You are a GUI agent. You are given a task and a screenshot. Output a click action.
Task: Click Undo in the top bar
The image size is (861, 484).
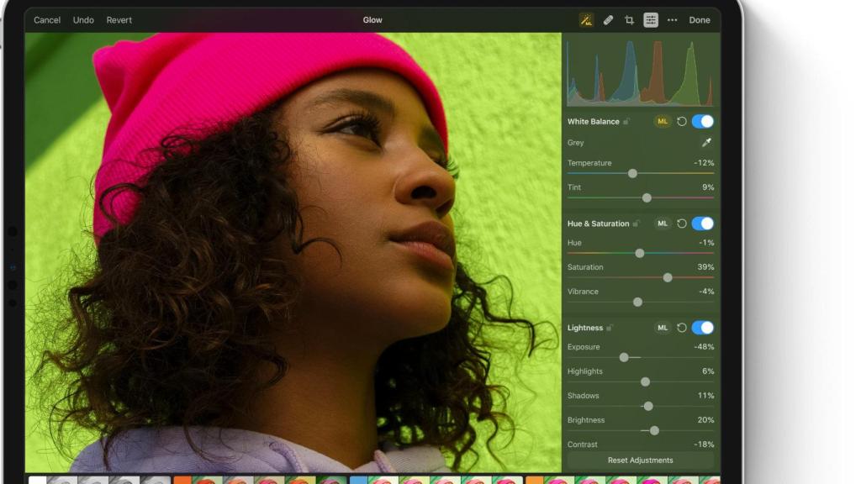(x=83, y=19)
